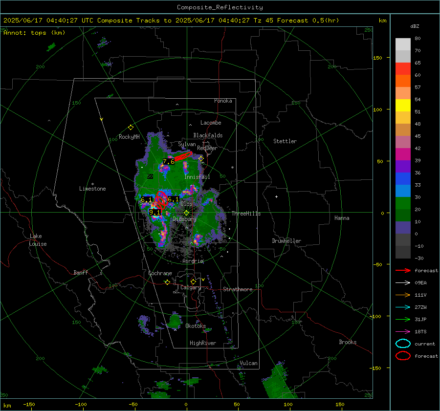This screenshot has width=440, height=411.
Task: Click the ThreeHills city label
Action: pyautogui.click(x=246, y=214)
